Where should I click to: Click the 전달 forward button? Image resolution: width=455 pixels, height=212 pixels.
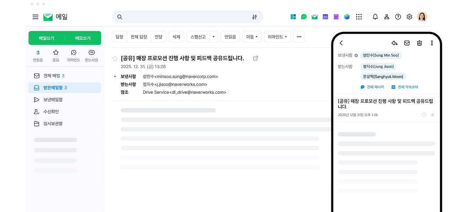158,37
